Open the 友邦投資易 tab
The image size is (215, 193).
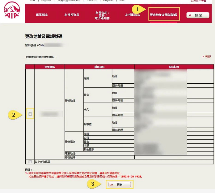tap(71, 15)
